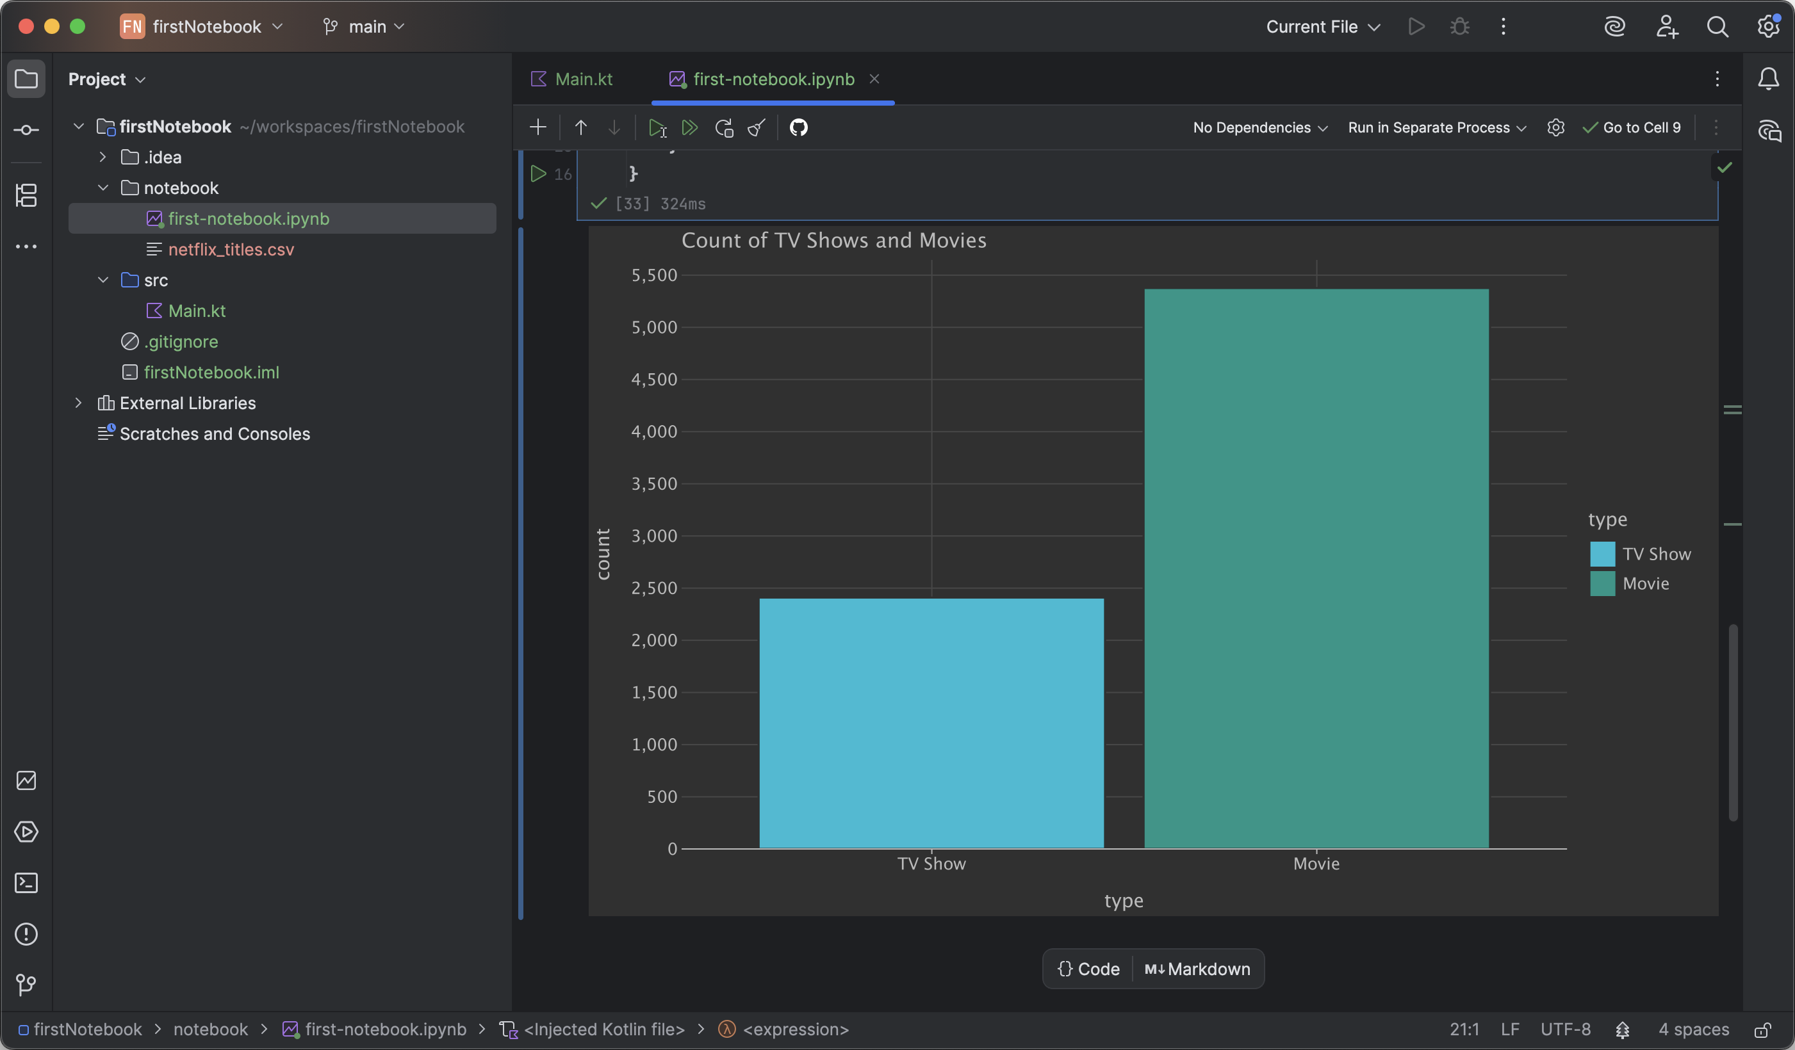Image resolution: width=1795 pixels, height=1050 pixels.
Task: Click the 4 spaces indent widget
Action: coord(1693,1030)
